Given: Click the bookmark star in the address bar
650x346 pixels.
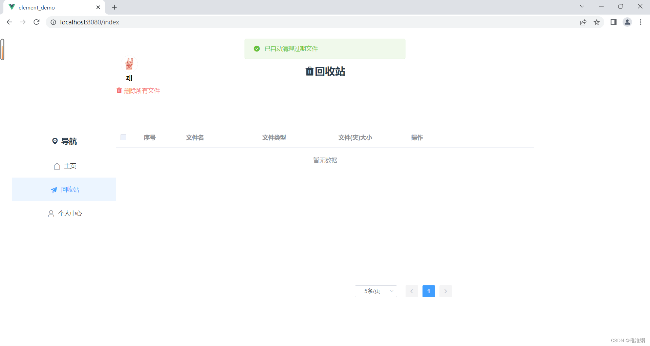Looking at the screenshot, I should click(597, 22).
